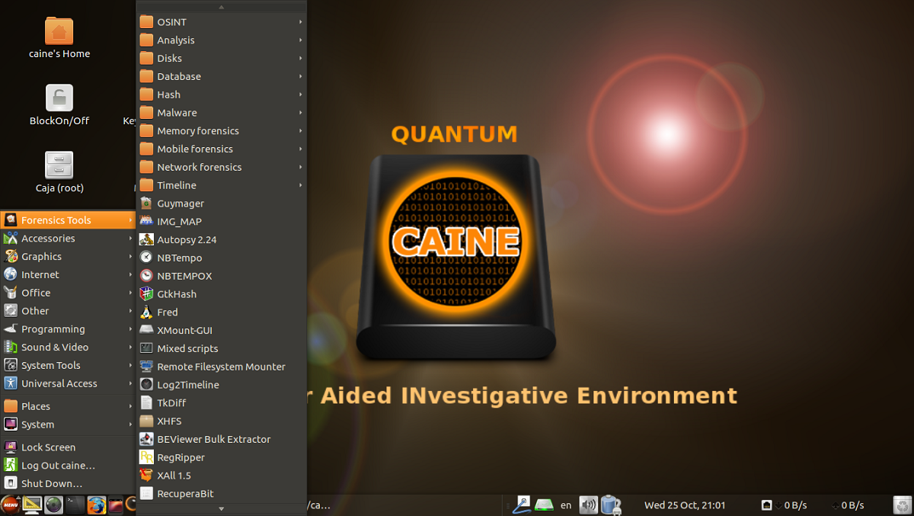Click the volume speaker icon in tray

[588, 505]
